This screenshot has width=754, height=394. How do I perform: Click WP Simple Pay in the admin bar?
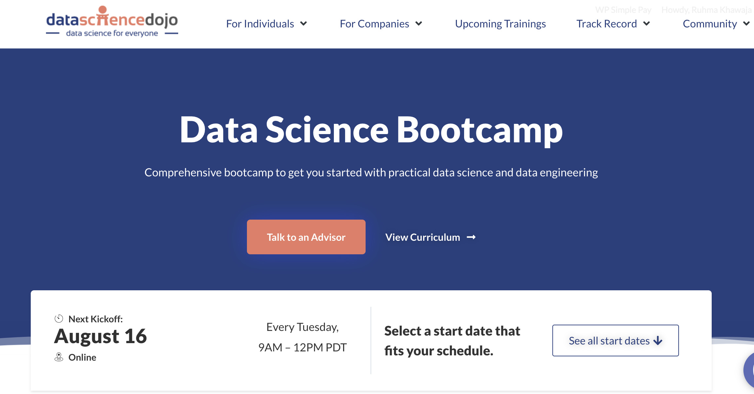click(623, 10)
